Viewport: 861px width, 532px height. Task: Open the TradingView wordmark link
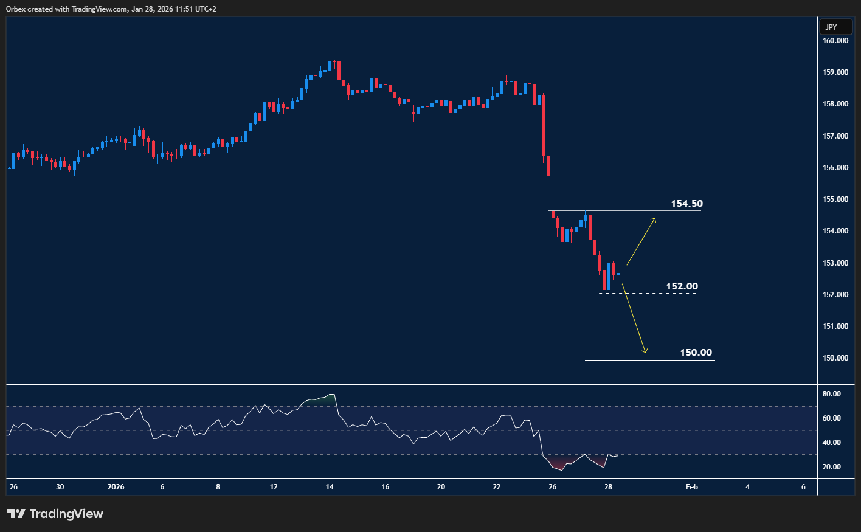[66, 514]
